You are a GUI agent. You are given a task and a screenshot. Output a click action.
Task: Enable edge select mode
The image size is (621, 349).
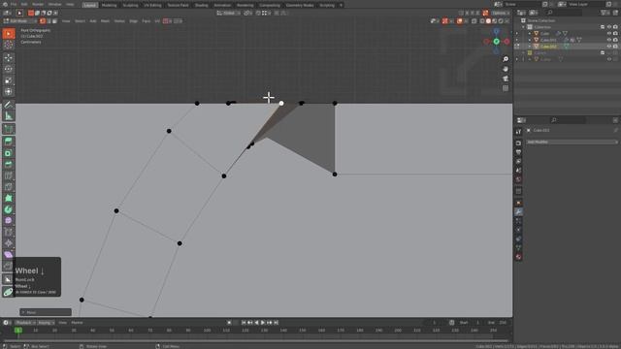tap(49, 21)
